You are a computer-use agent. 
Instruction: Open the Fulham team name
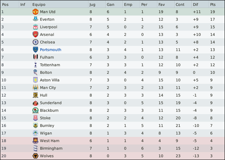tap(47, 57)
